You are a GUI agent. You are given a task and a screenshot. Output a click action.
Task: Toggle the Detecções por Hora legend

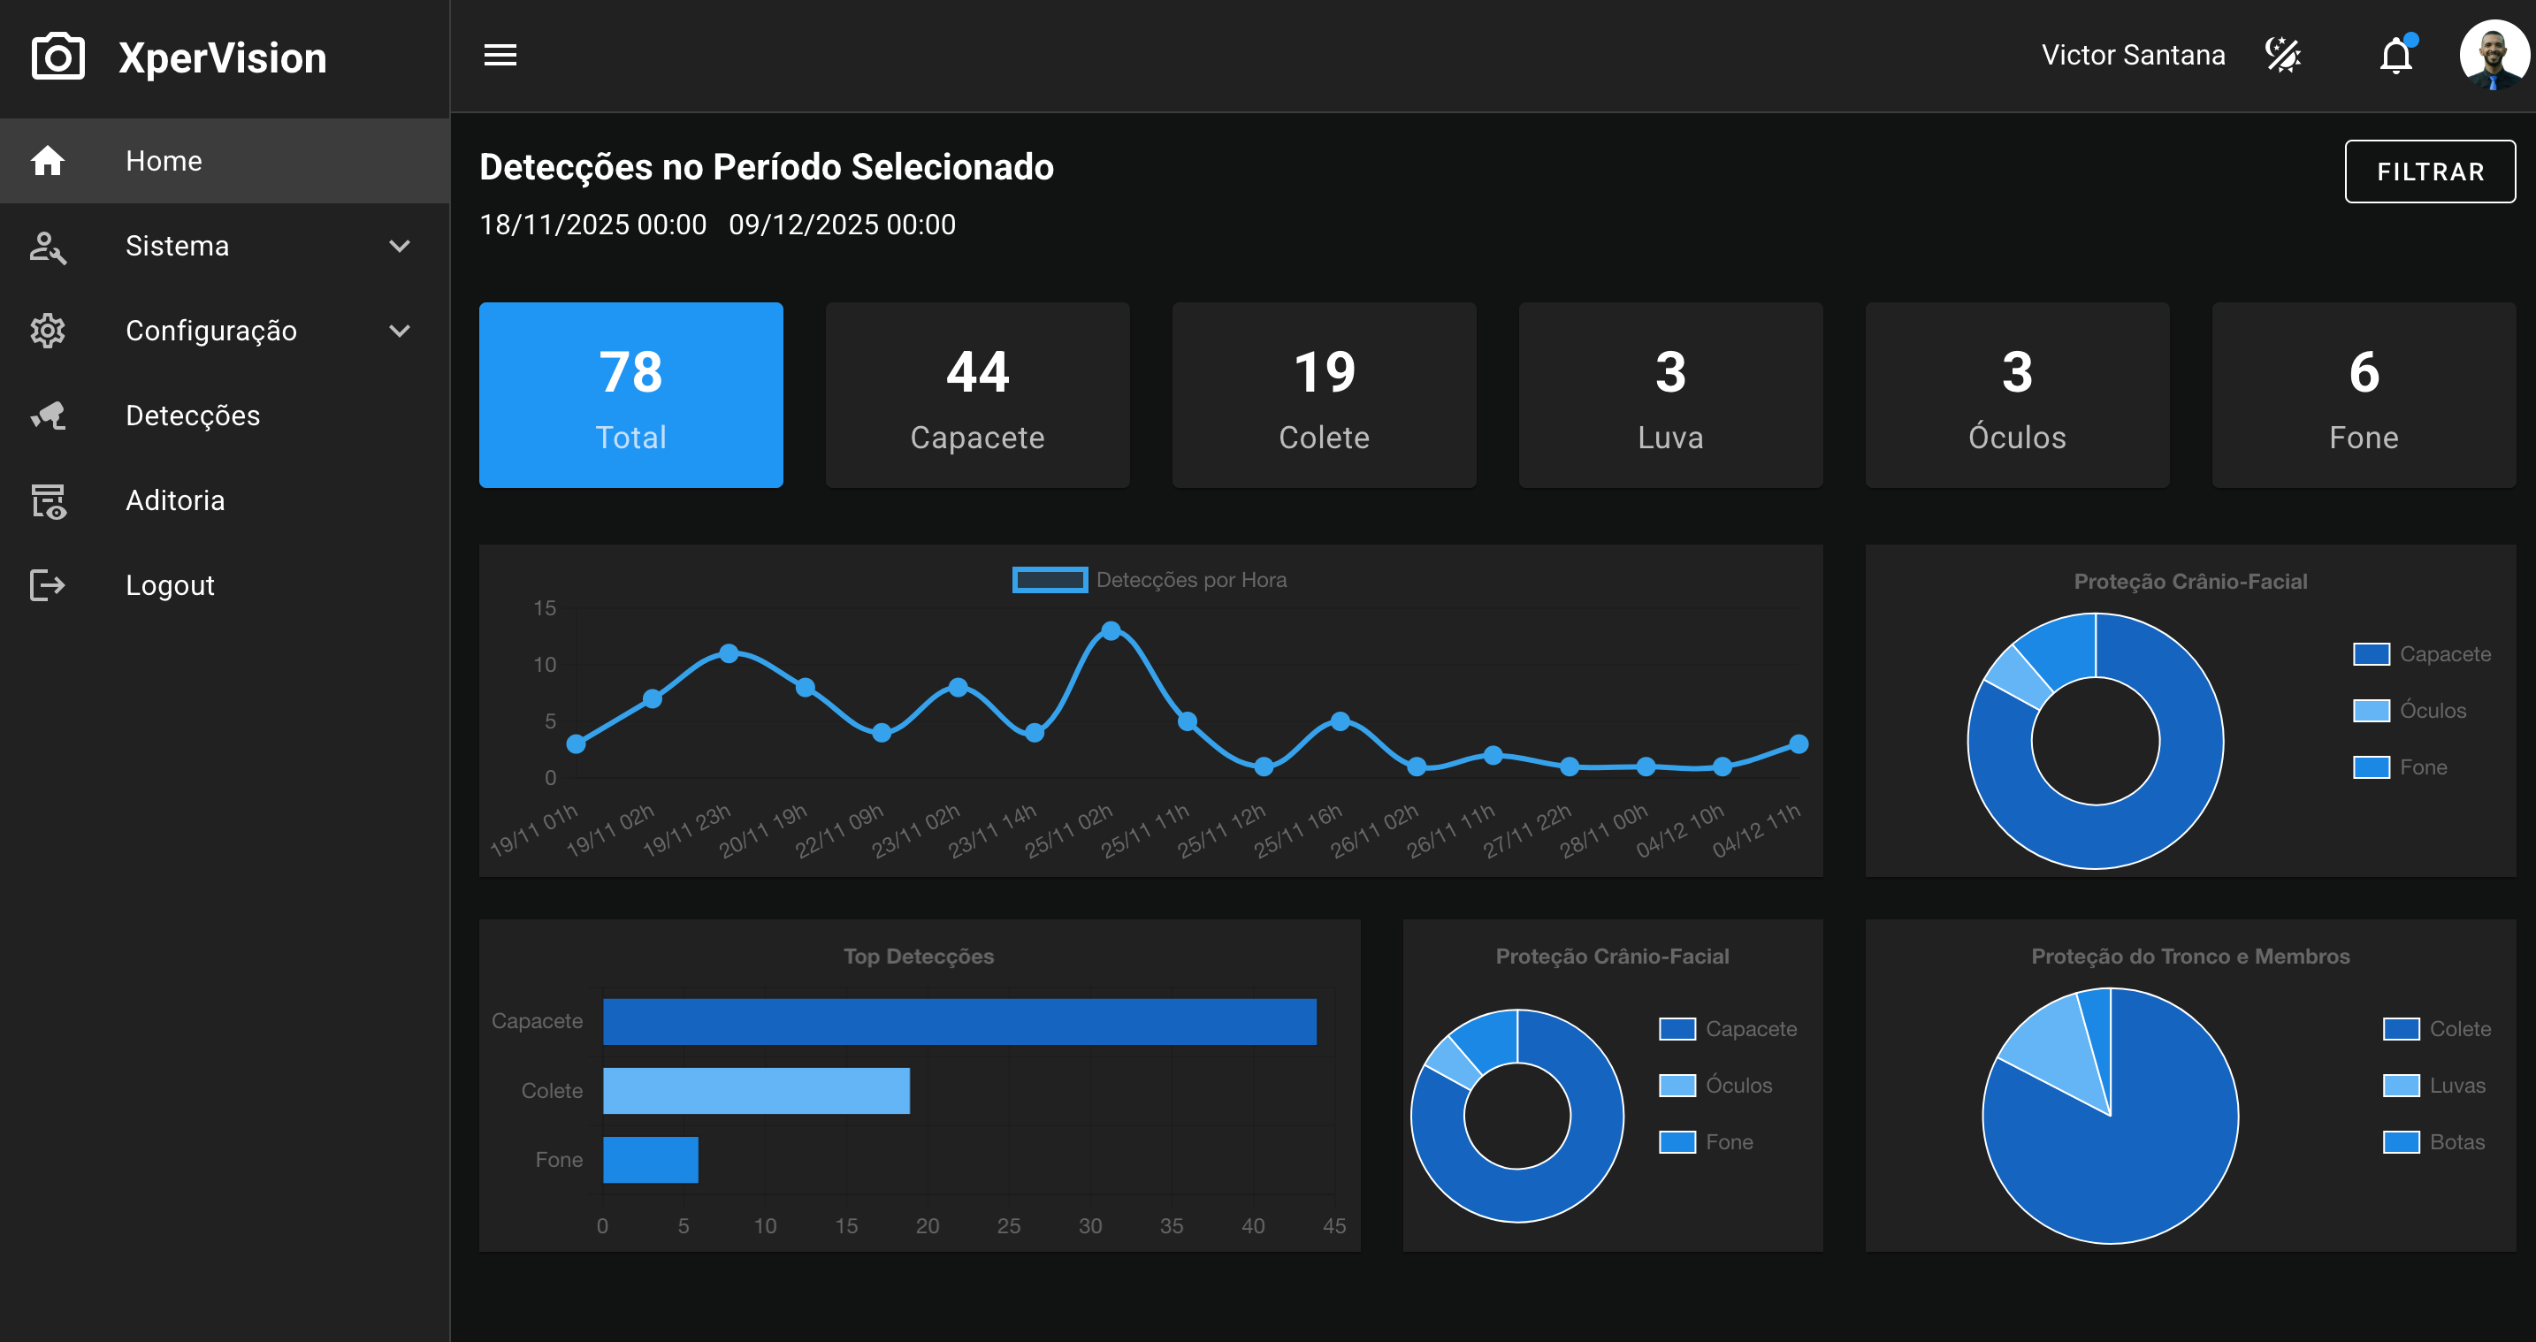[1149, 580]
